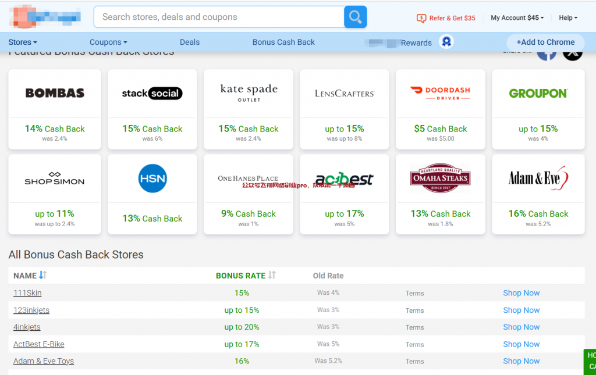This screenshot has height=375, width=596.
Task: Open the DoorDash Driver logo card
Action: tap(440, 93)
